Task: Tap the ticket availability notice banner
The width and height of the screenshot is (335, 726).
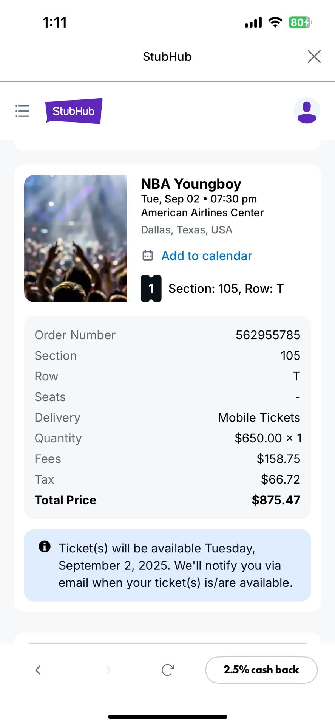Action: tap(167, 565)
